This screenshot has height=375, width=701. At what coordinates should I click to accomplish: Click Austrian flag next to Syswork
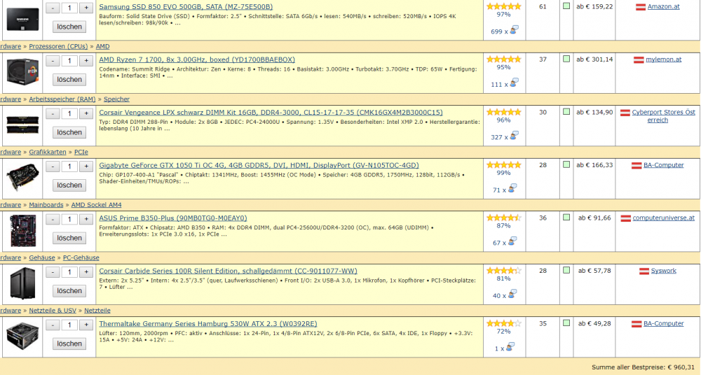tap(644, 271)
